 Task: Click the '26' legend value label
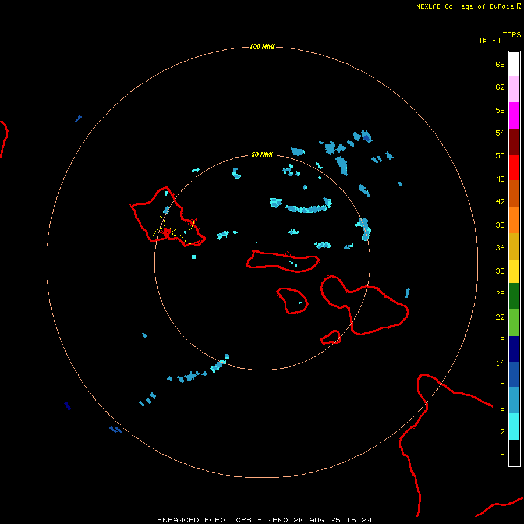[x=500, y=294]
